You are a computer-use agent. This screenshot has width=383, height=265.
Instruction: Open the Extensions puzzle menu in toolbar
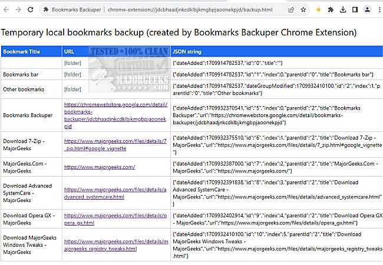tap(331, 10)
